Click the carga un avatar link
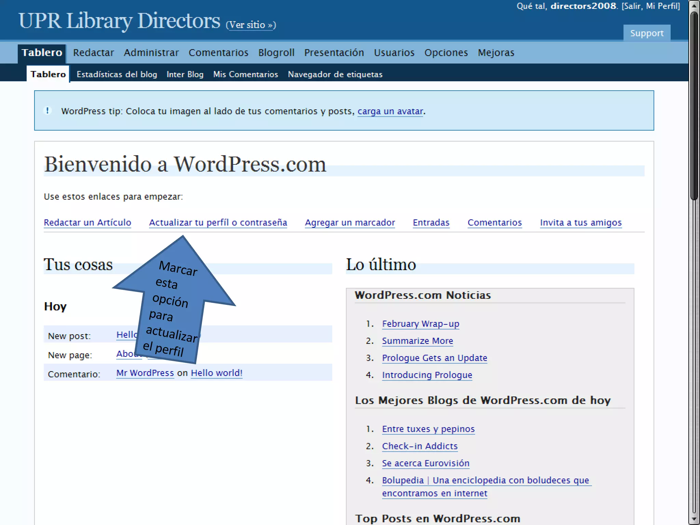Viewport: 700px width, 525px height. point(390,111)
